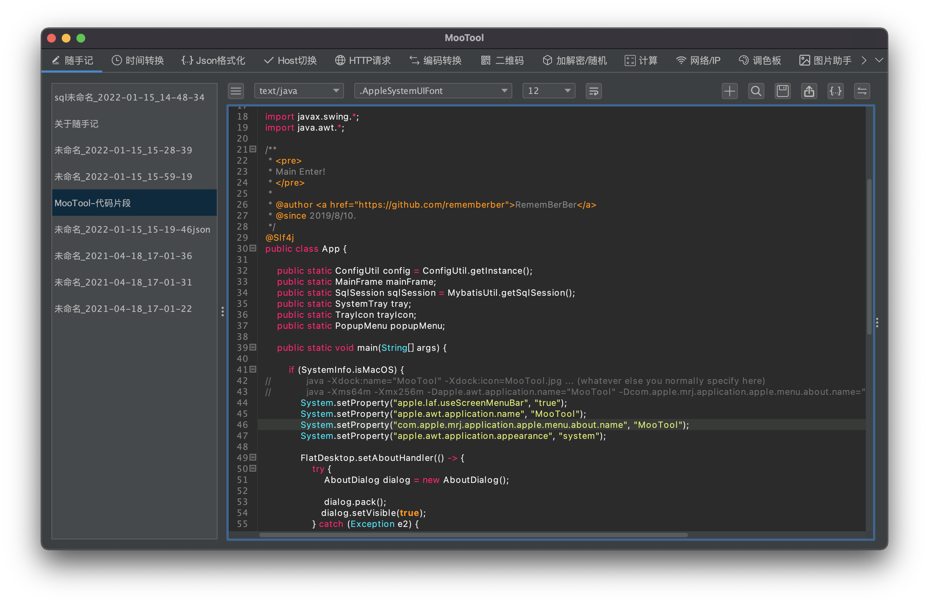Open the font size 12 dropdown
The width and height of the screenshot is (929, 604).
[548, 91]
